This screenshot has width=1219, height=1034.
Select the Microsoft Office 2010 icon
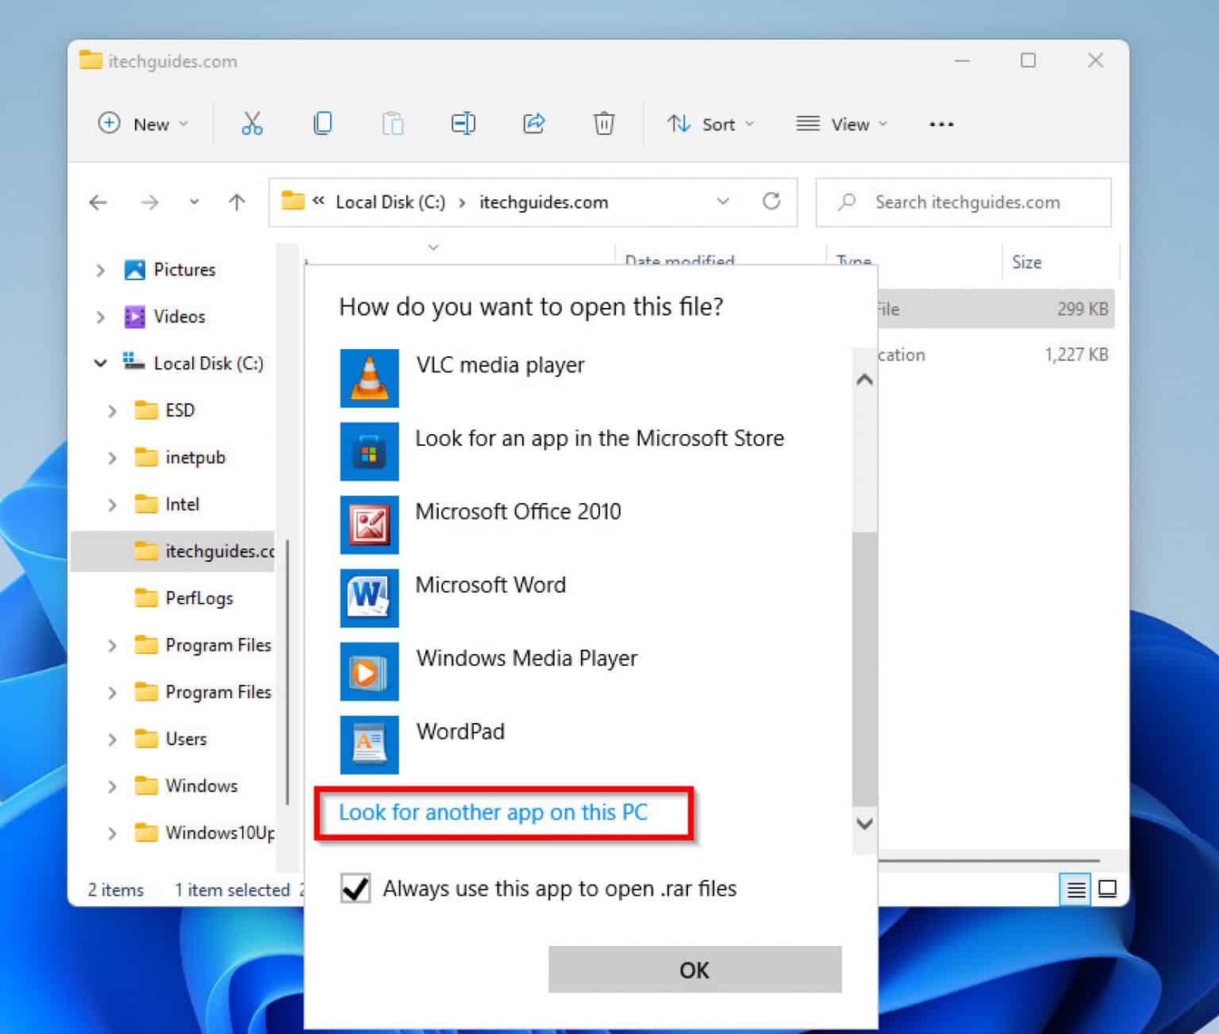(369, 525)
